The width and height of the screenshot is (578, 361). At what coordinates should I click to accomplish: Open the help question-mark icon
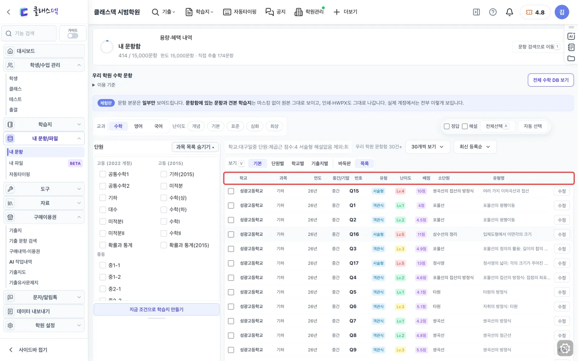click(493, 12)
